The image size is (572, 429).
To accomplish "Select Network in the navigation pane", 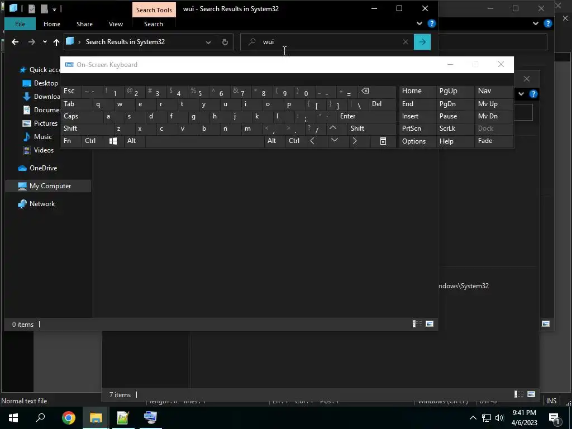I will 42,204.
